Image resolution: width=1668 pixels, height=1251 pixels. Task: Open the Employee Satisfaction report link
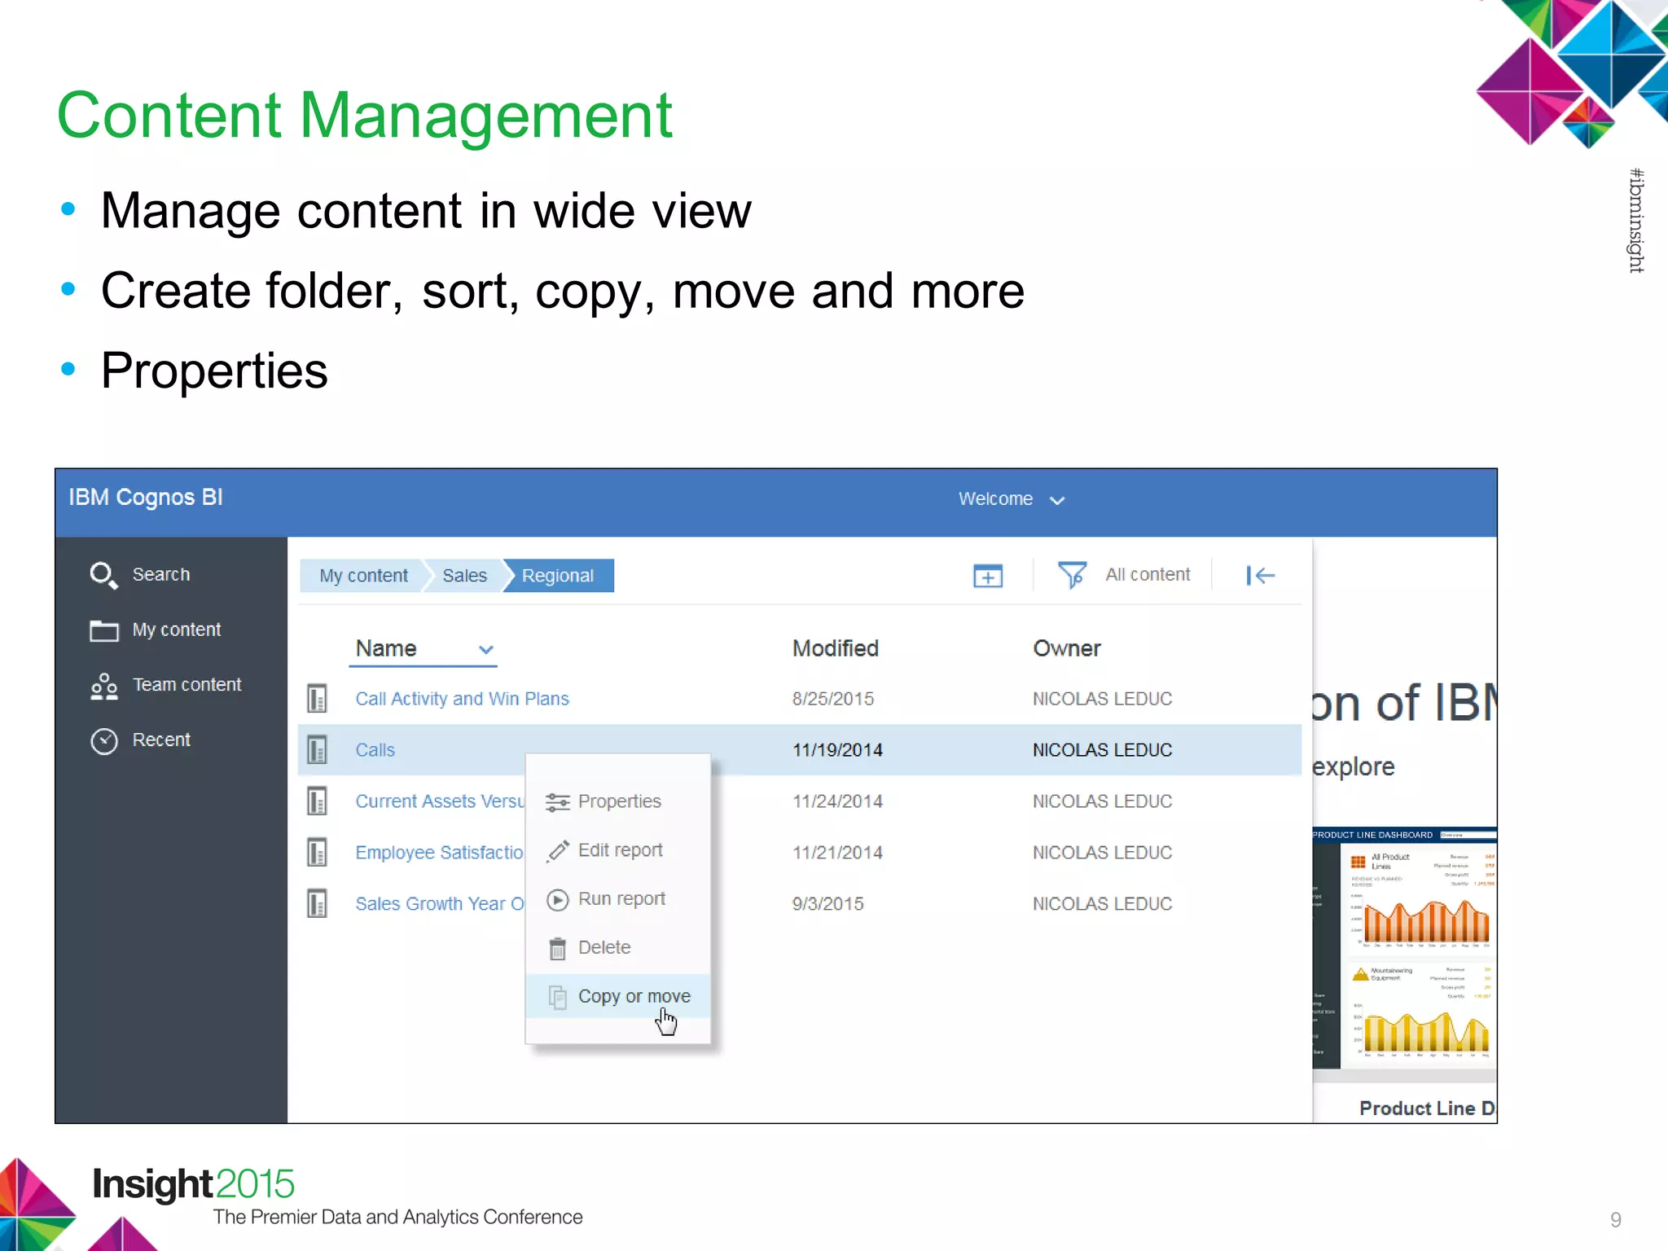[440, 853]
